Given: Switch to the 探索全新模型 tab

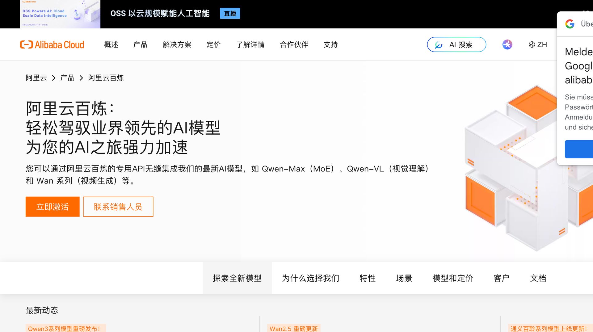Looking at the screenshot, I should [x=237, y=278].
